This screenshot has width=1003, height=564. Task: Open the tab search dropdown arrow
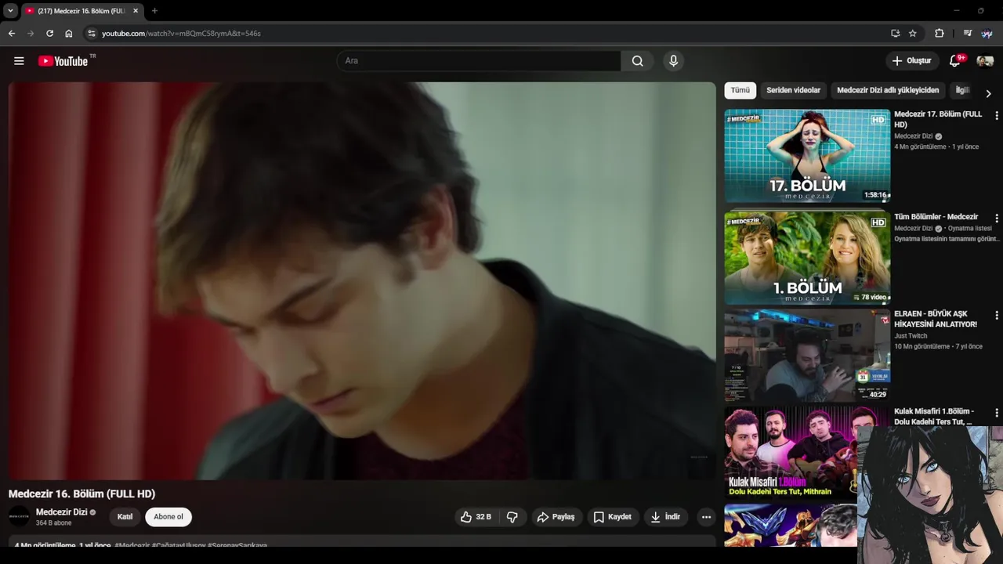(x=10, y=11)
